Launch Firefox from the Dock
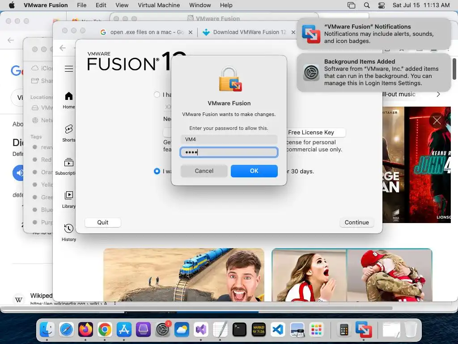 85,330
